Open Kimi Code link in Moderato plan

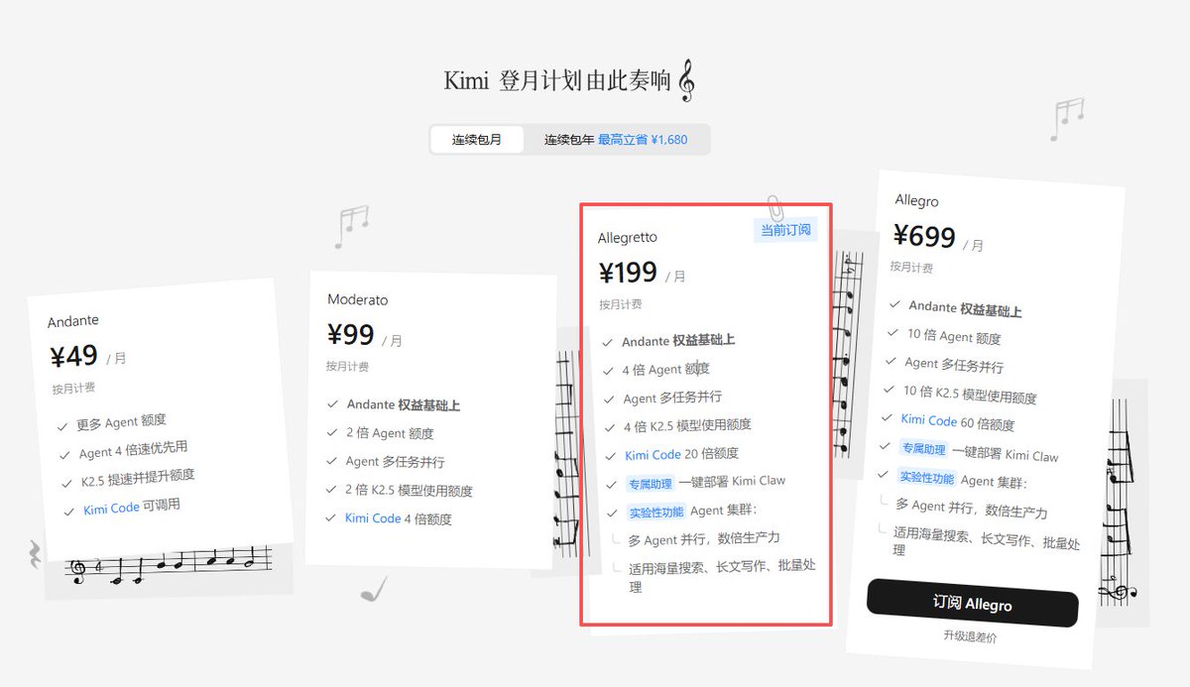[373, 518]
